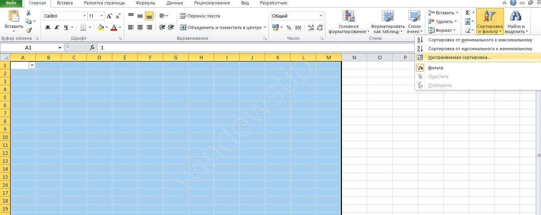Image resolution: width=541 pixels, height=215 pixels.
Task: Click the percent style icon
Action: coord(289,27)
